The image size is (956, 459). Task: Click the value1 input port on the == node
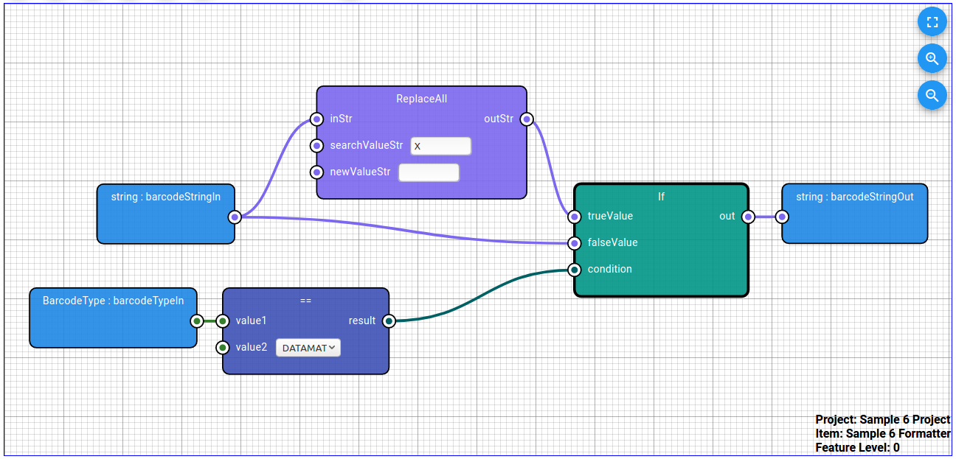coord(221,320)
